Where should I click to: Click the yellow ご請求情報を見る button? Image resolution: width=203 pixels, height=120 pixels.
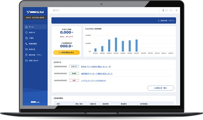click(x=66, y=52)
